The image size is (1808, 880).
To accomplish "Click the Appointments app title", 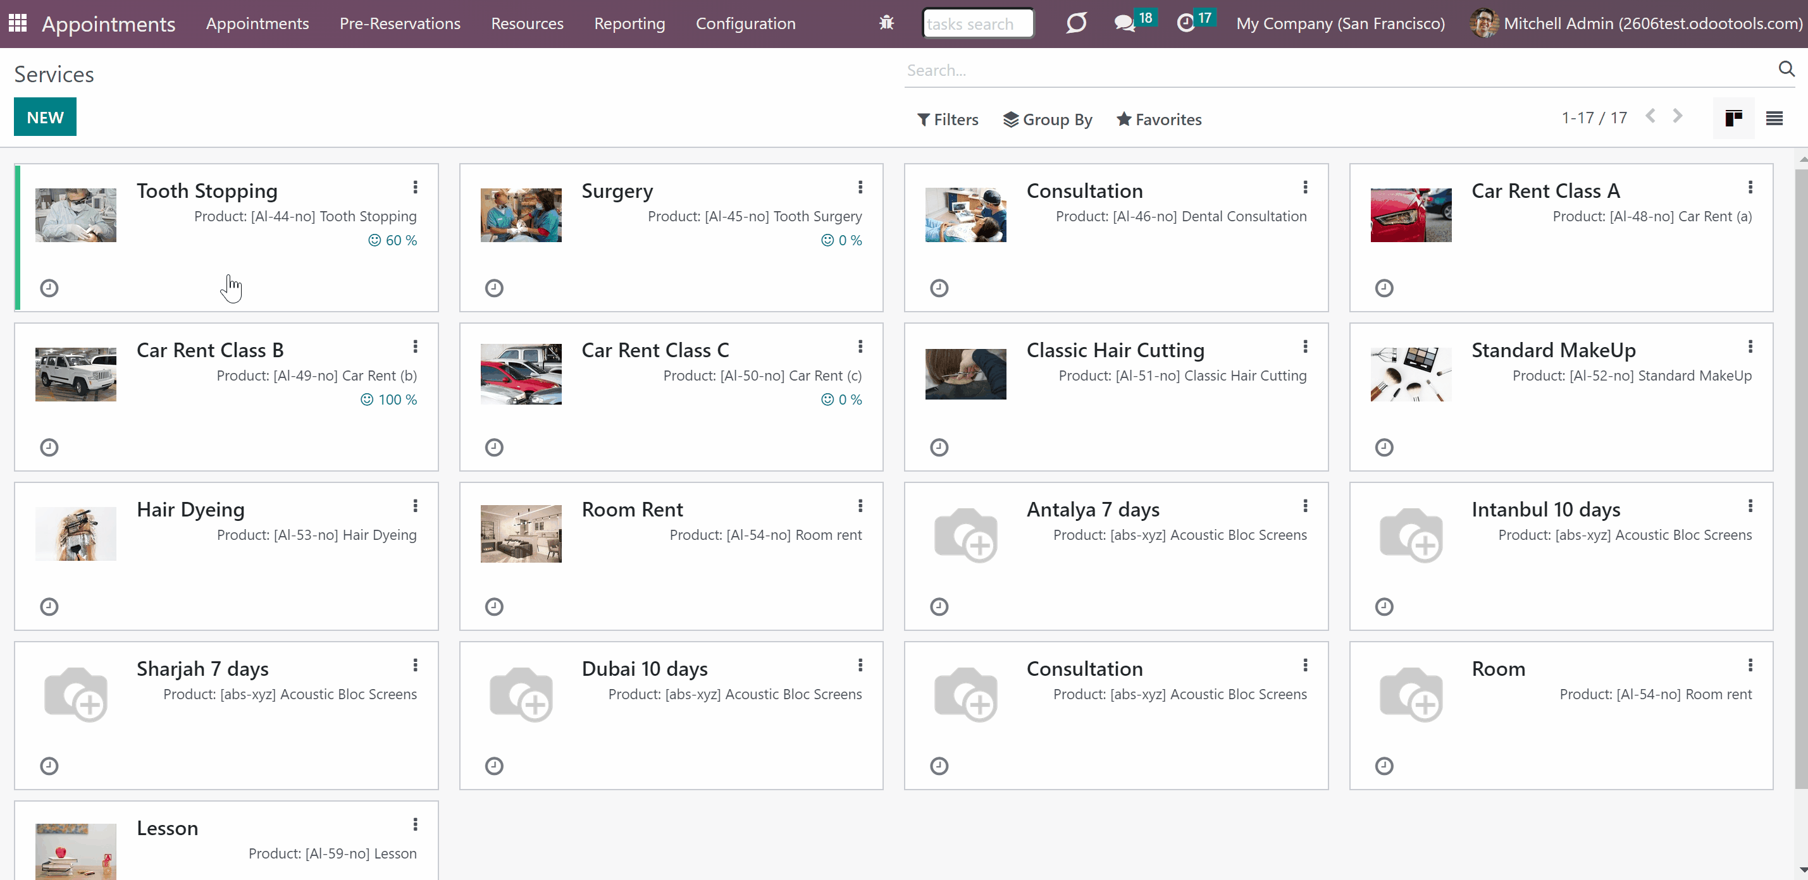I will (x=108, y=24).
